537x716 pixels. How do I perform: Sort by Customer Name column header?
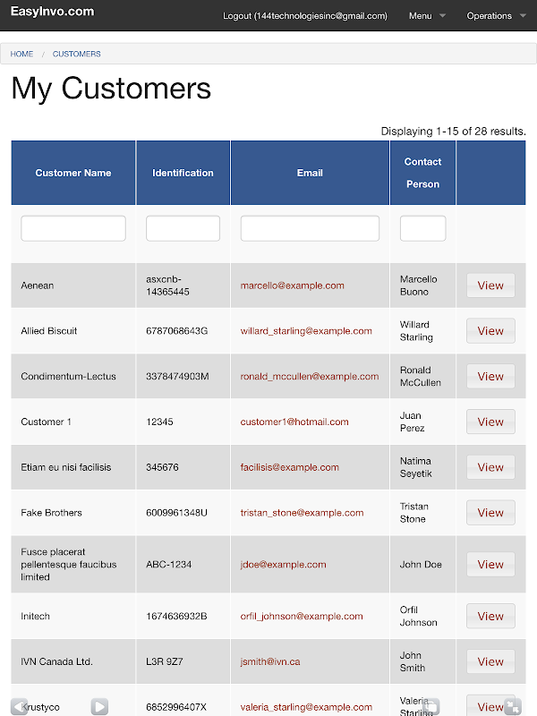tap(73, 173)
